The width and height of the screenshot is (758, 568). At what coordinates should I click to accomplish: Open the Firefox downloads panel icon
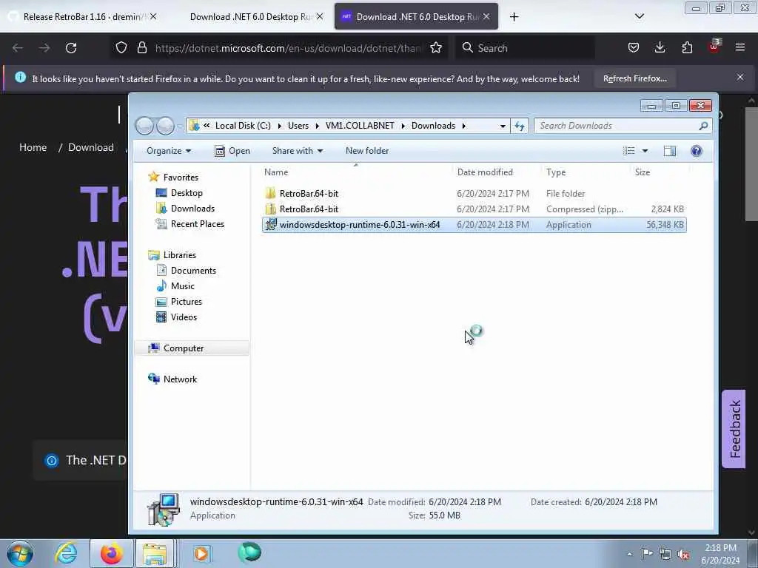tap(660, 47)
